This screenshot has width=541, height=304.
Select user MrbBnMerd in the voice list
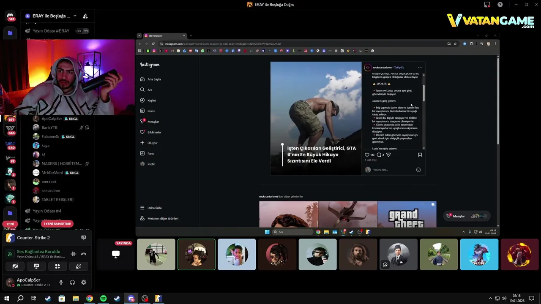pos(52,173)
